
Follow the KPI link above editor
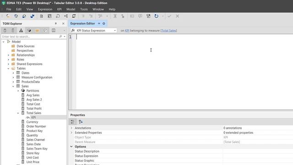[127, 31]
